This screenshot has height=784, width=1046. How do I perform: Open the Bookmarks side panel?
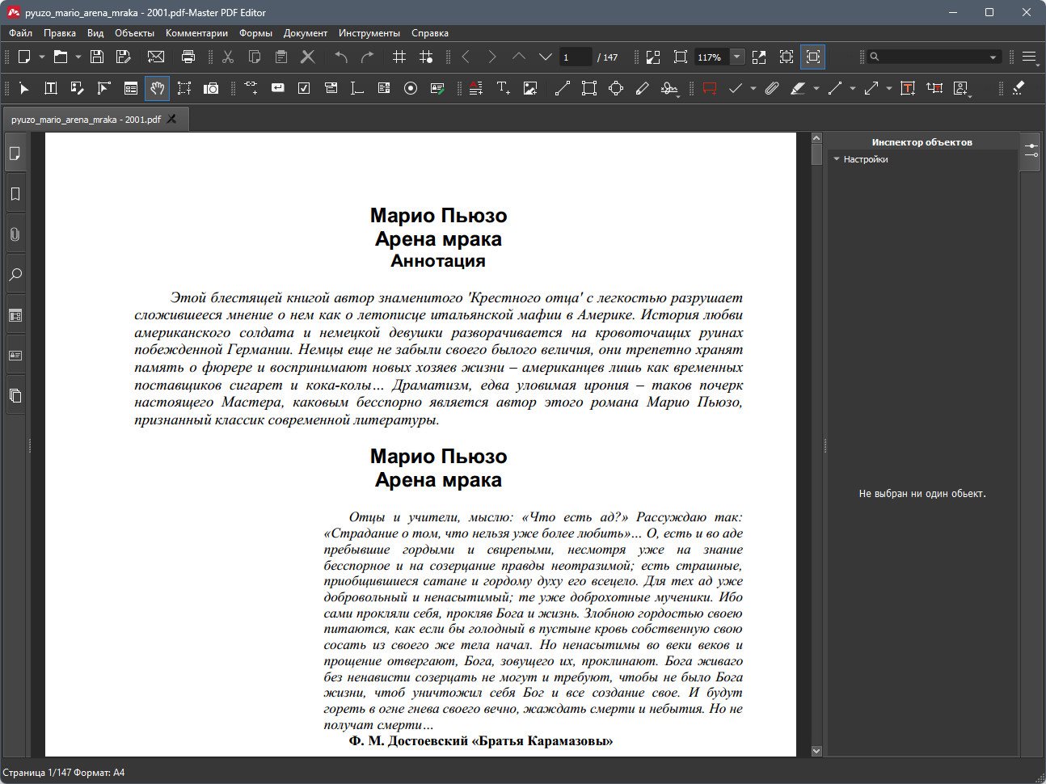[x=15, y=194]
